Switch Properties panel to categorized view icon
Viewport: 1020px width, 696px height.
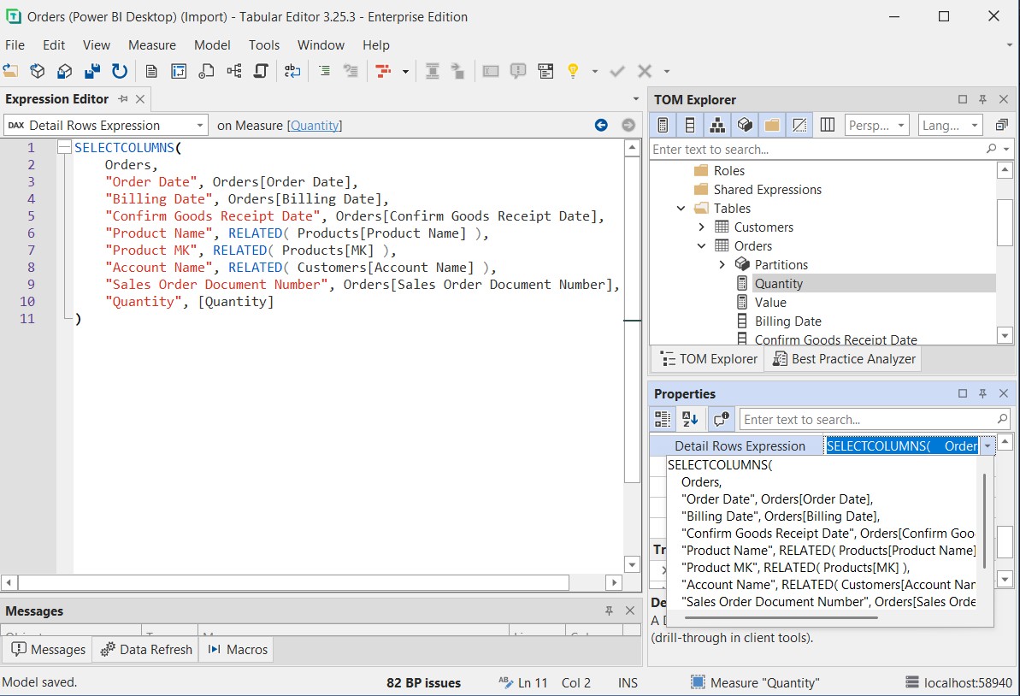[662, 418]
